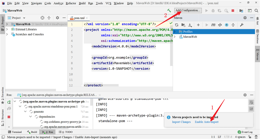Collapse standalone-pom run tree node
The height and width of the screenshot is (139, 260).
pyautogui.click(x=20, y=106)
